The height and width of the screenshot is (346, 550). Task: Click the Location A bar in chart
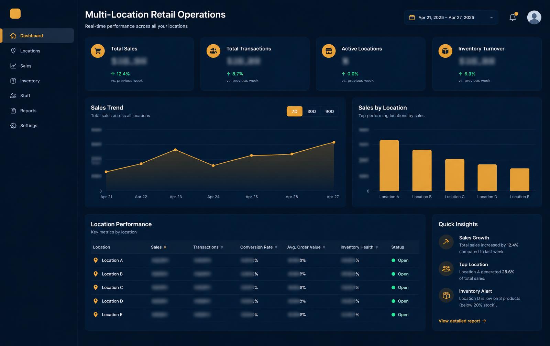pos(389,165)
